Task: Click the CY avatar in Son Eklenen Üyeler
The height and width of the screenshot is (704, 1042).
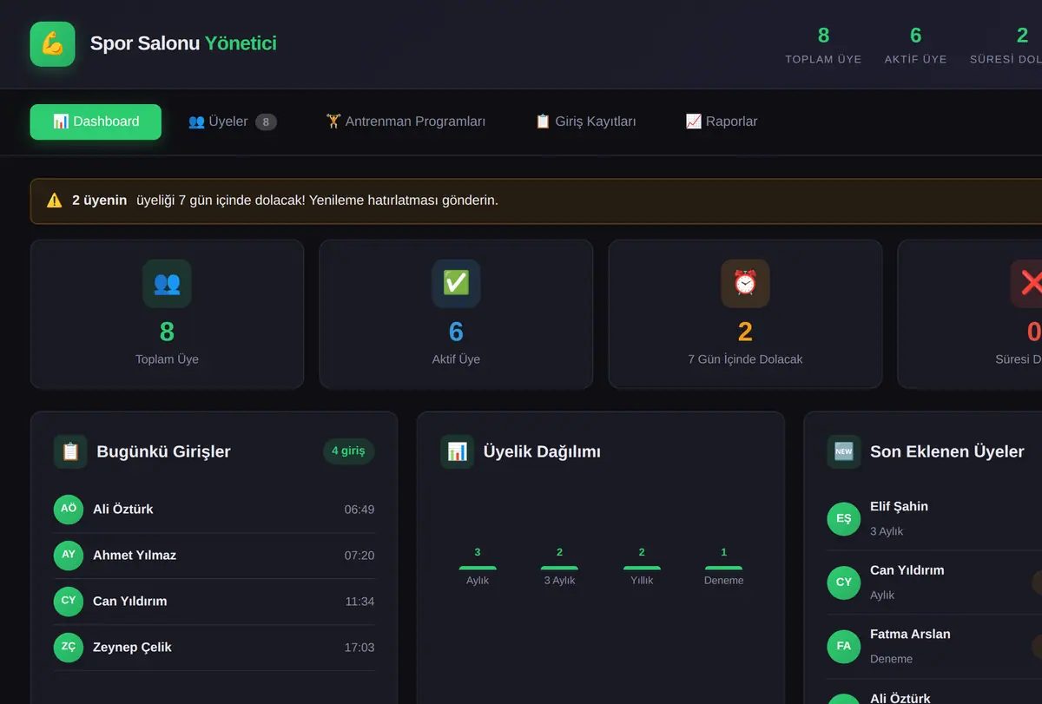Action: click(844, 582)
